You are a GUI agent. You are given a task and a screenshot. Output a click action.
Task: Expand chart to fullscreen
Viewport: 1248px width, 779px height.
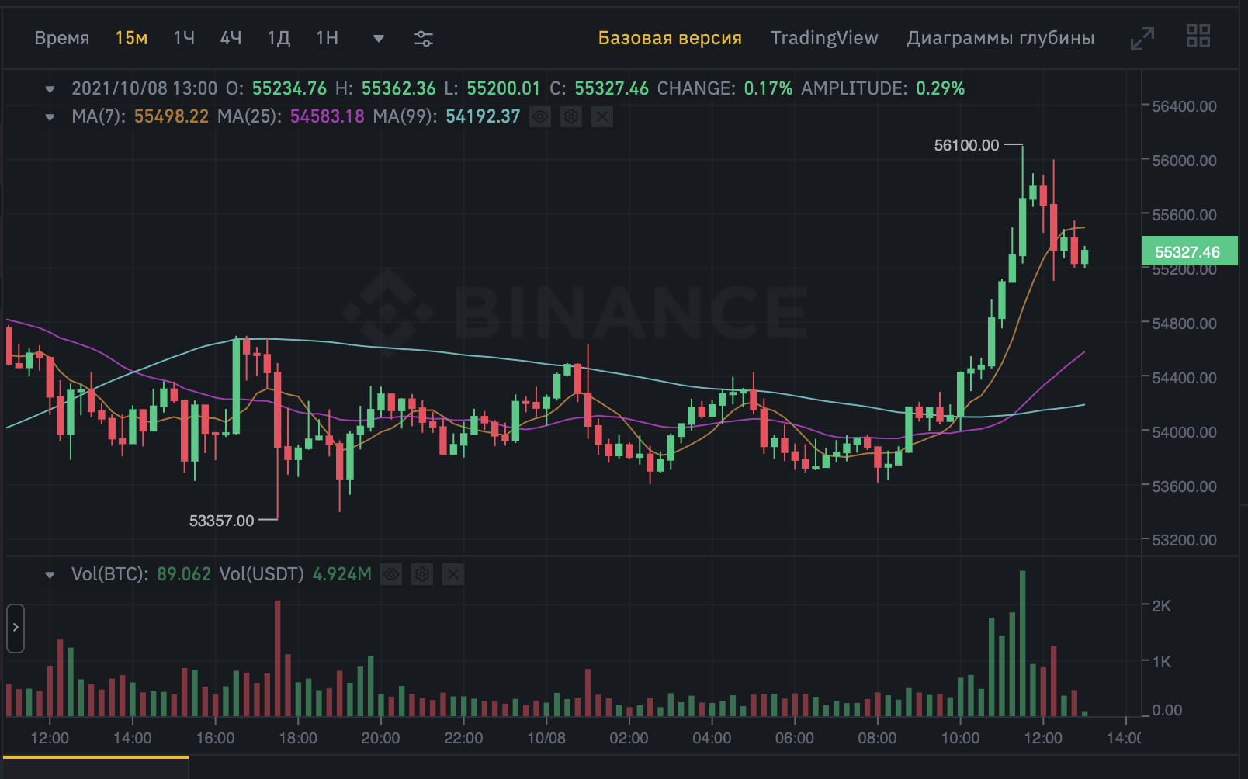click(1142, 39)
